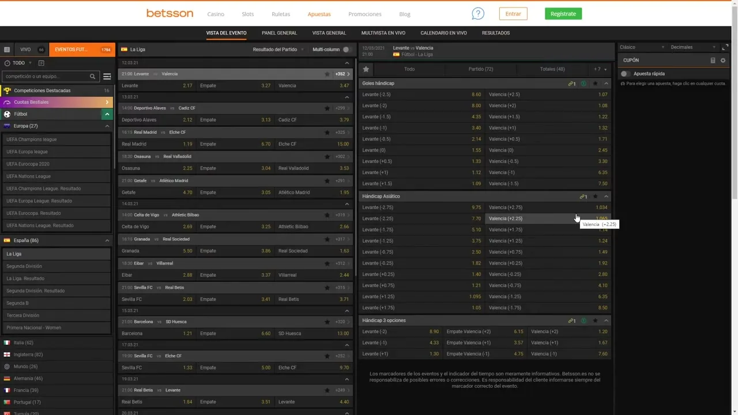This screenshot has width=738, height=415.
Task: Switch to VISTA GENERAL tab
Action: coord(329,33)
